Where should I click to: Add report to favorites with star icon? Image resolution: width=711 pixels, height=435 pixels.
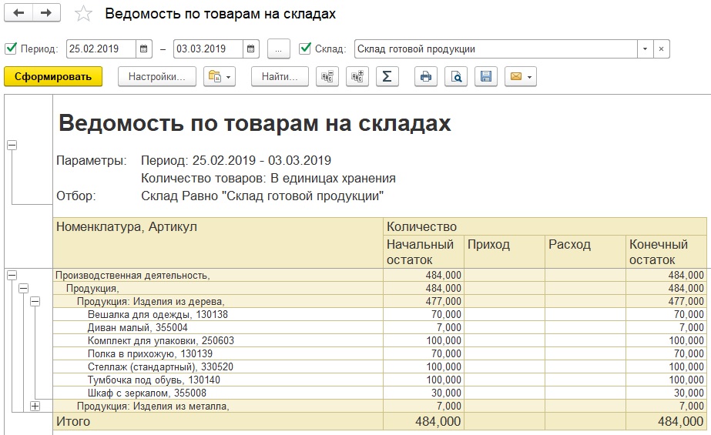(x=83, y=14)
